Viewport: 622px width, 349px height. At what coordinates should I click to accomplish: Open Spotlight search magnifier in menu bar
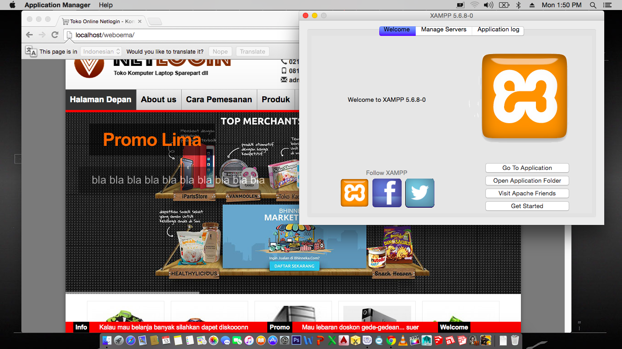coord(593,5)
